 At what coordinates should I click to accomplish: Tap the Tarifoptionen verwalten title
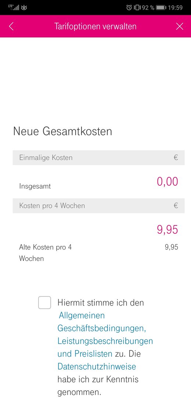click(95, 27)
